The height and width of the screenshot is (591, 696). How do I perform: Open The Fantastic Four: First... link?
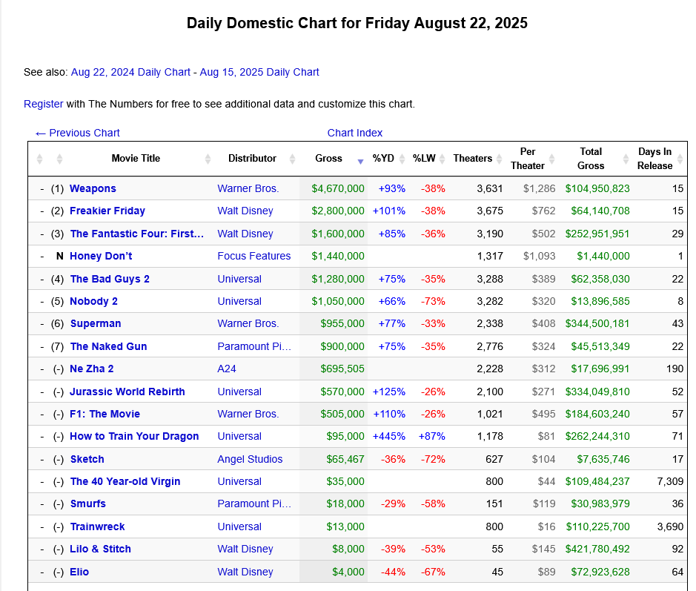(x=137, y=234)
